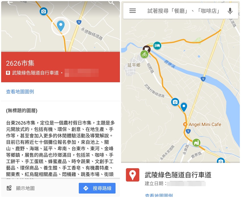
Task: Tap the microphone voice search icon
Action: point(230,11)
